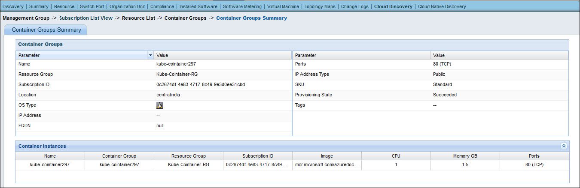Open the Cloud Discovery menu
The image size is (580, 188).
pos(393,6)
